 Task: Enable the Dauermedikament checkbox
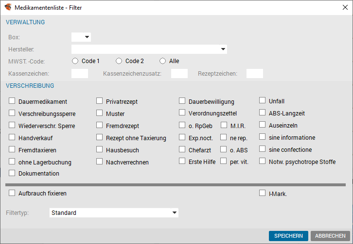(x=12, y=100)
